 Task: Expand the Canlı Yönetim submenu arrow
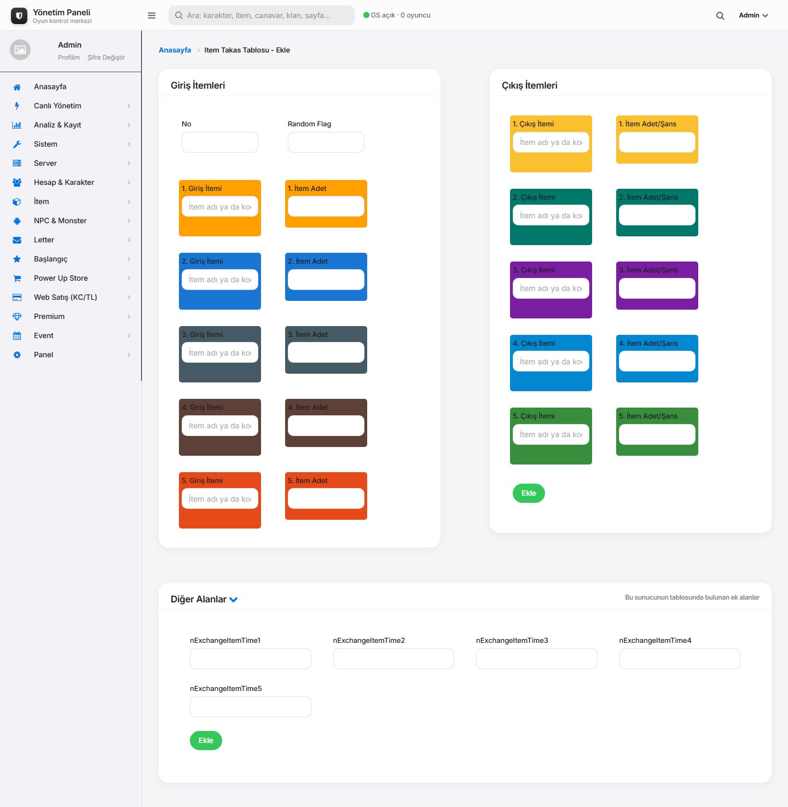[129, 106]
